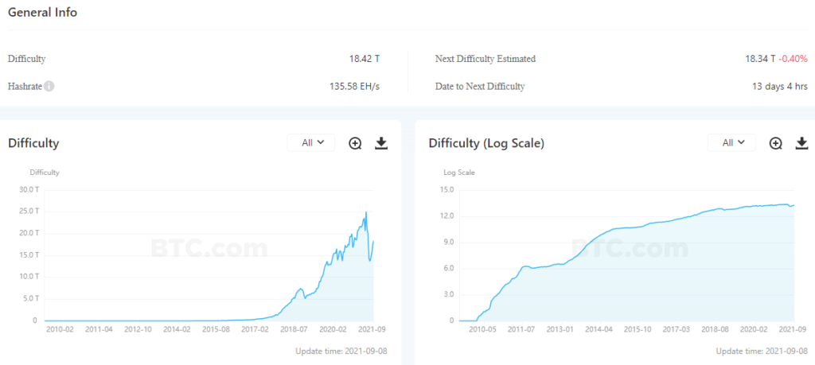Click the Hashrate info icon

pos(49,86)
